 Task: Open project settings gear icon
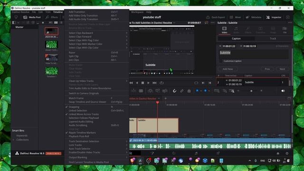[x=287, y=153]
